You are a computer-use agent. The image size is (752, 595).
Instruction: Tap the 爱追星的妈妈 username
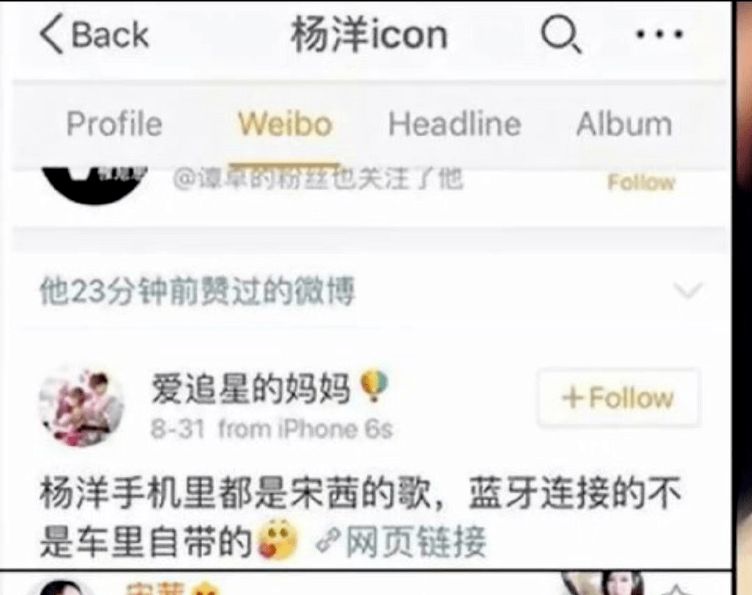click(251, 388)
